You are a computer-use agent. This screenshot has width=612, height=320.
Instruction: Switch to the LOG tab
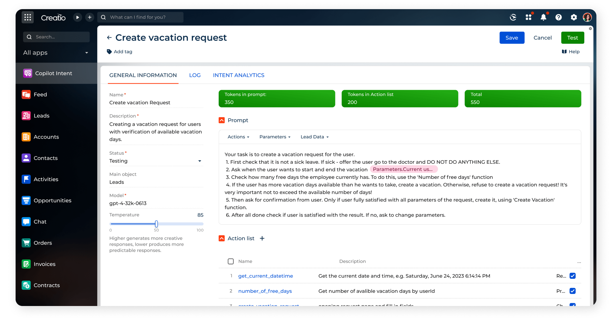195,75
